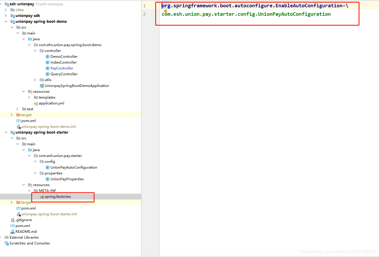379x257 pixels.
Task: Click the Scratches and Consoles icon
Action: click(x=7, y=243)
